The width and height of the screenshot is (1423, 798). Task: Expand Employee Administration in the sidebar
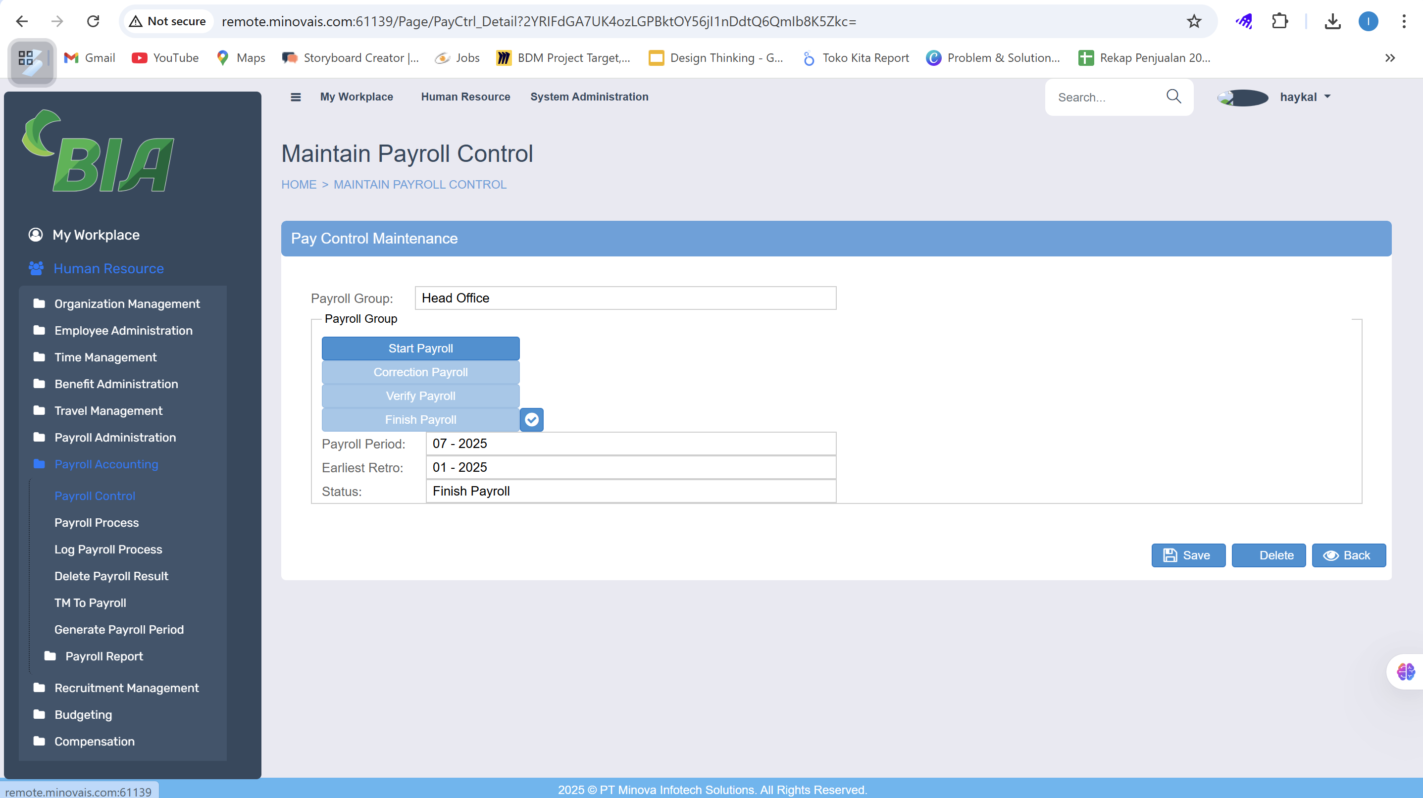(123, 330)
